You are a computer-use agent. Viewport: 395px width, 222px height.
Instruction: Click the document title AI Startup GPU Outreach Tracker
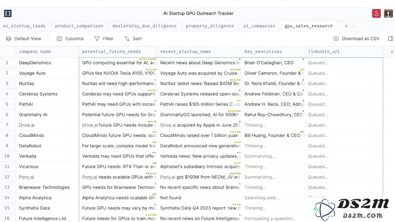point(198,13)
